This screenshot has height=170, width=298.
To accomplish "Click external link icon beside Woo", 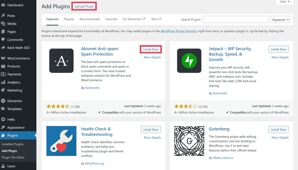I will 160,19.
